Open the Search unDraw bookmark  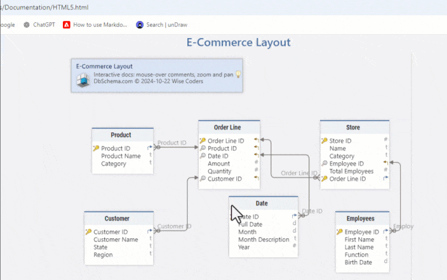tap(162, 25)
